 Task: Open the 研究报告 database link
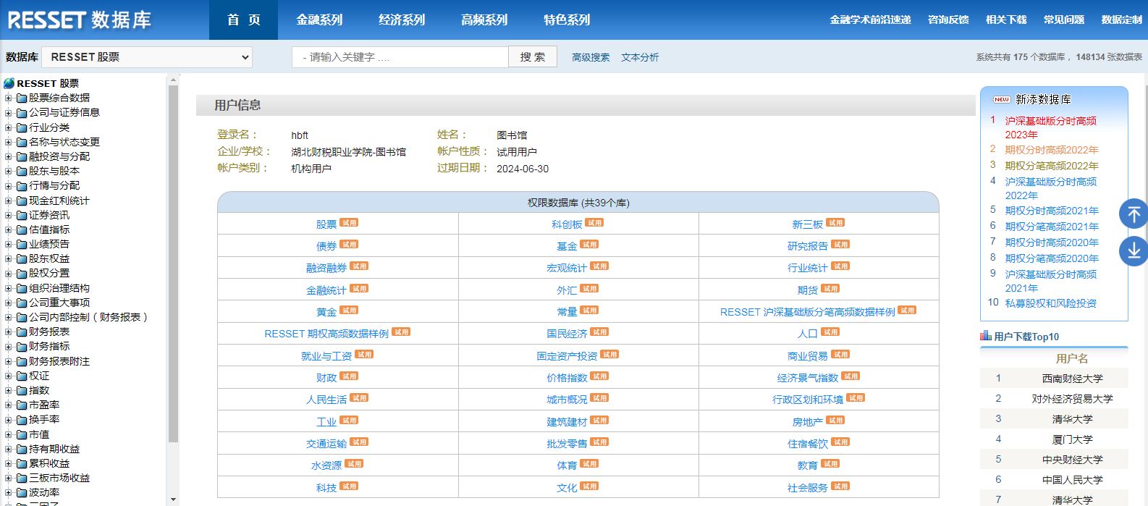(808, 246)
